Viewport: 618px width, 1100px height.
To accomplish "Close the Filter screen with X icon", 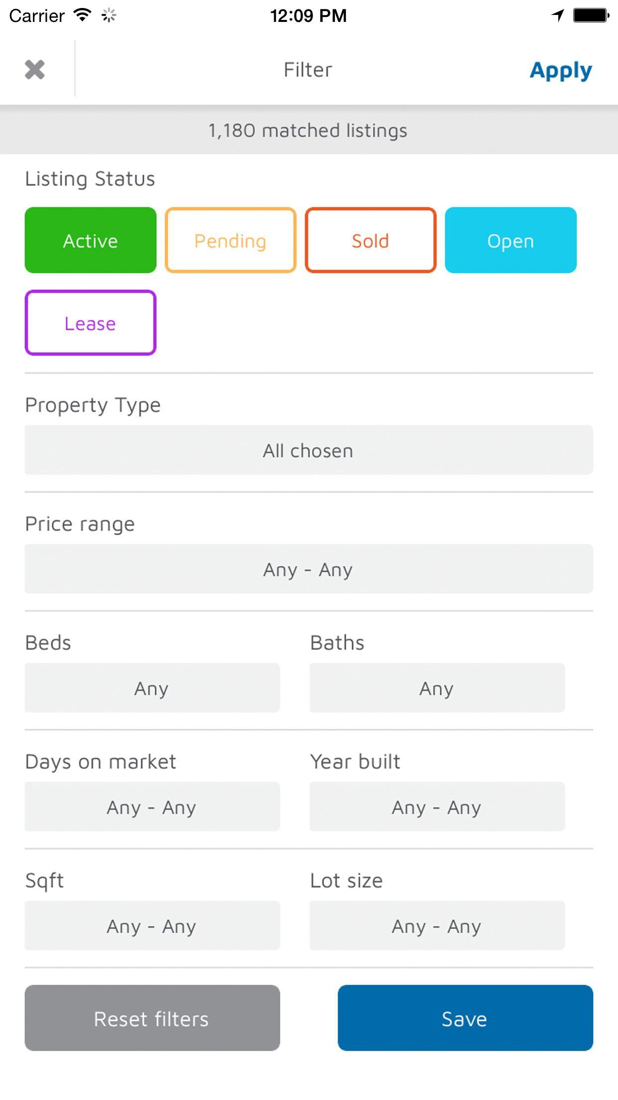I will [x=35, y=70].
